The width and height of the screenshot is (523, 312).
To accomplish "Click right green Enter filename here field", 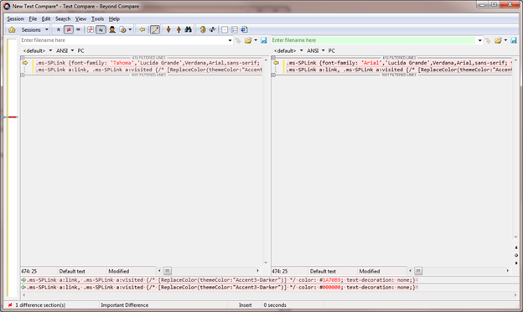I will [x=373, y=40].
